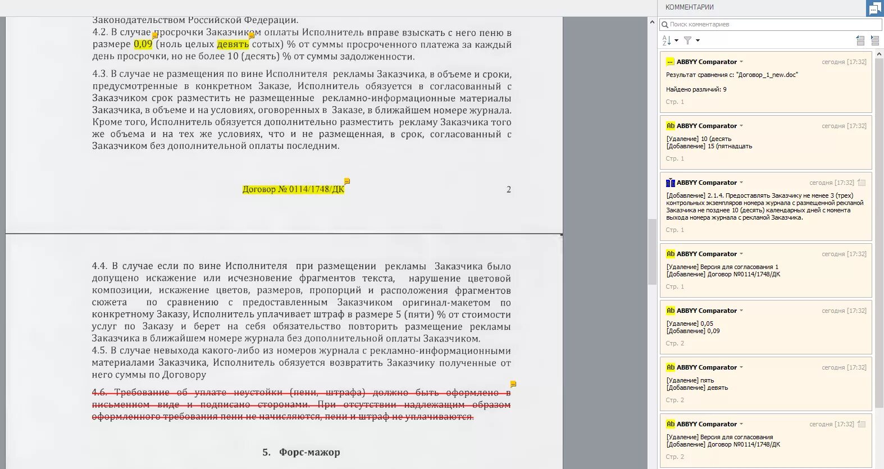This screenshot has width=884, height=469.
Task: Open author menu on the '15 (пятнадцать' comment
Action: click(741, 126)
